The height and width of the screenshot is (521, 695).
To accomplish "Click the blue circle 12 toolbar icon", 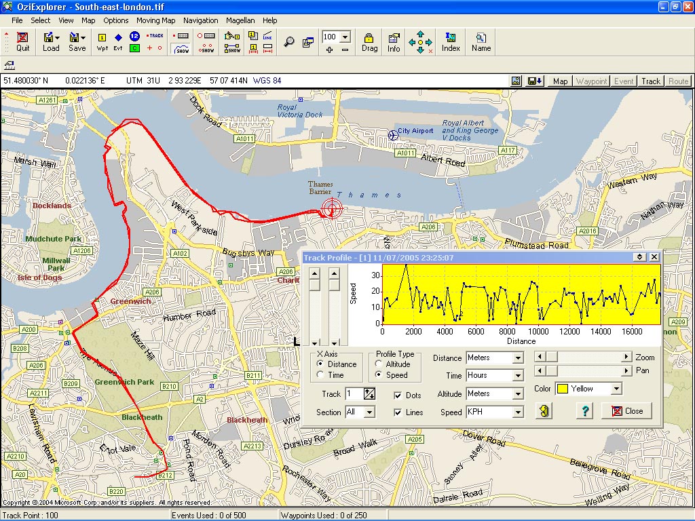I will click(x=135, y=36).
